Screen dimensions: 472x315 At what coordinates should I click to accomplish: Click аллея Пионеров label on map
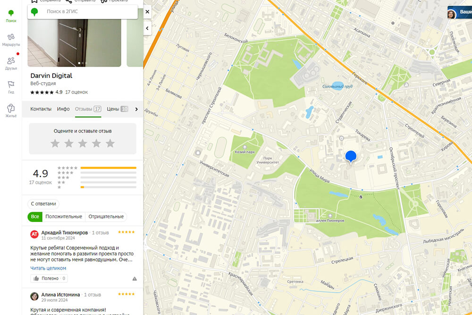(330, 221)
